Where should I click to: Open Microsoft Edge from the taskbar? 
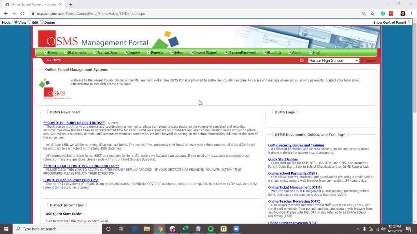point(134,229)
